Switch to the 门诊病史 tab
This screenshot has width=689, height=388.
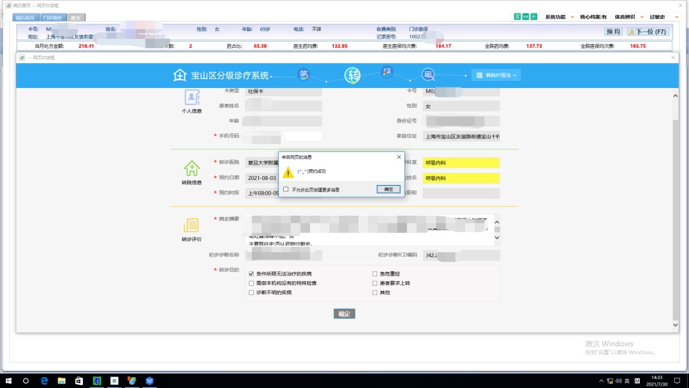pos(52,18)
